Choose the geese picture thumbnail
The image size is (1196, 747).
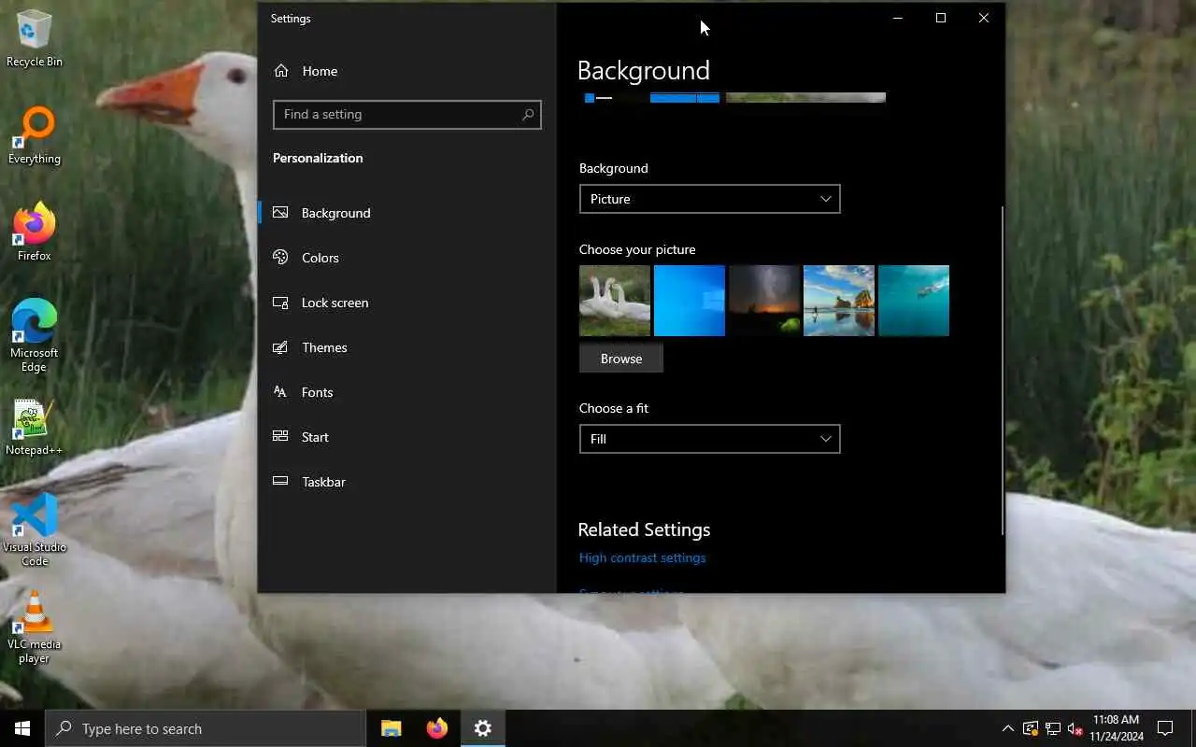(615, 301)
